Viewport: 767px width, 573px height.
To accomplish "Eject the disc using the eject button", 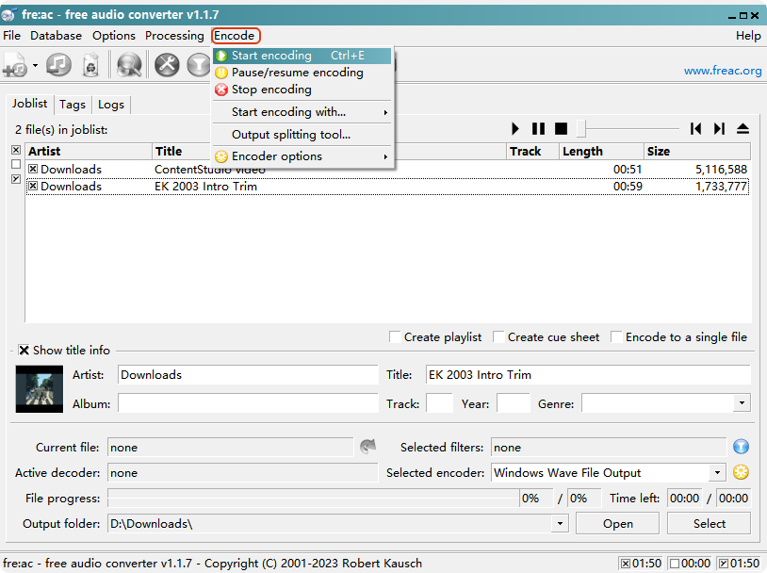I will [x=743, y=129].
